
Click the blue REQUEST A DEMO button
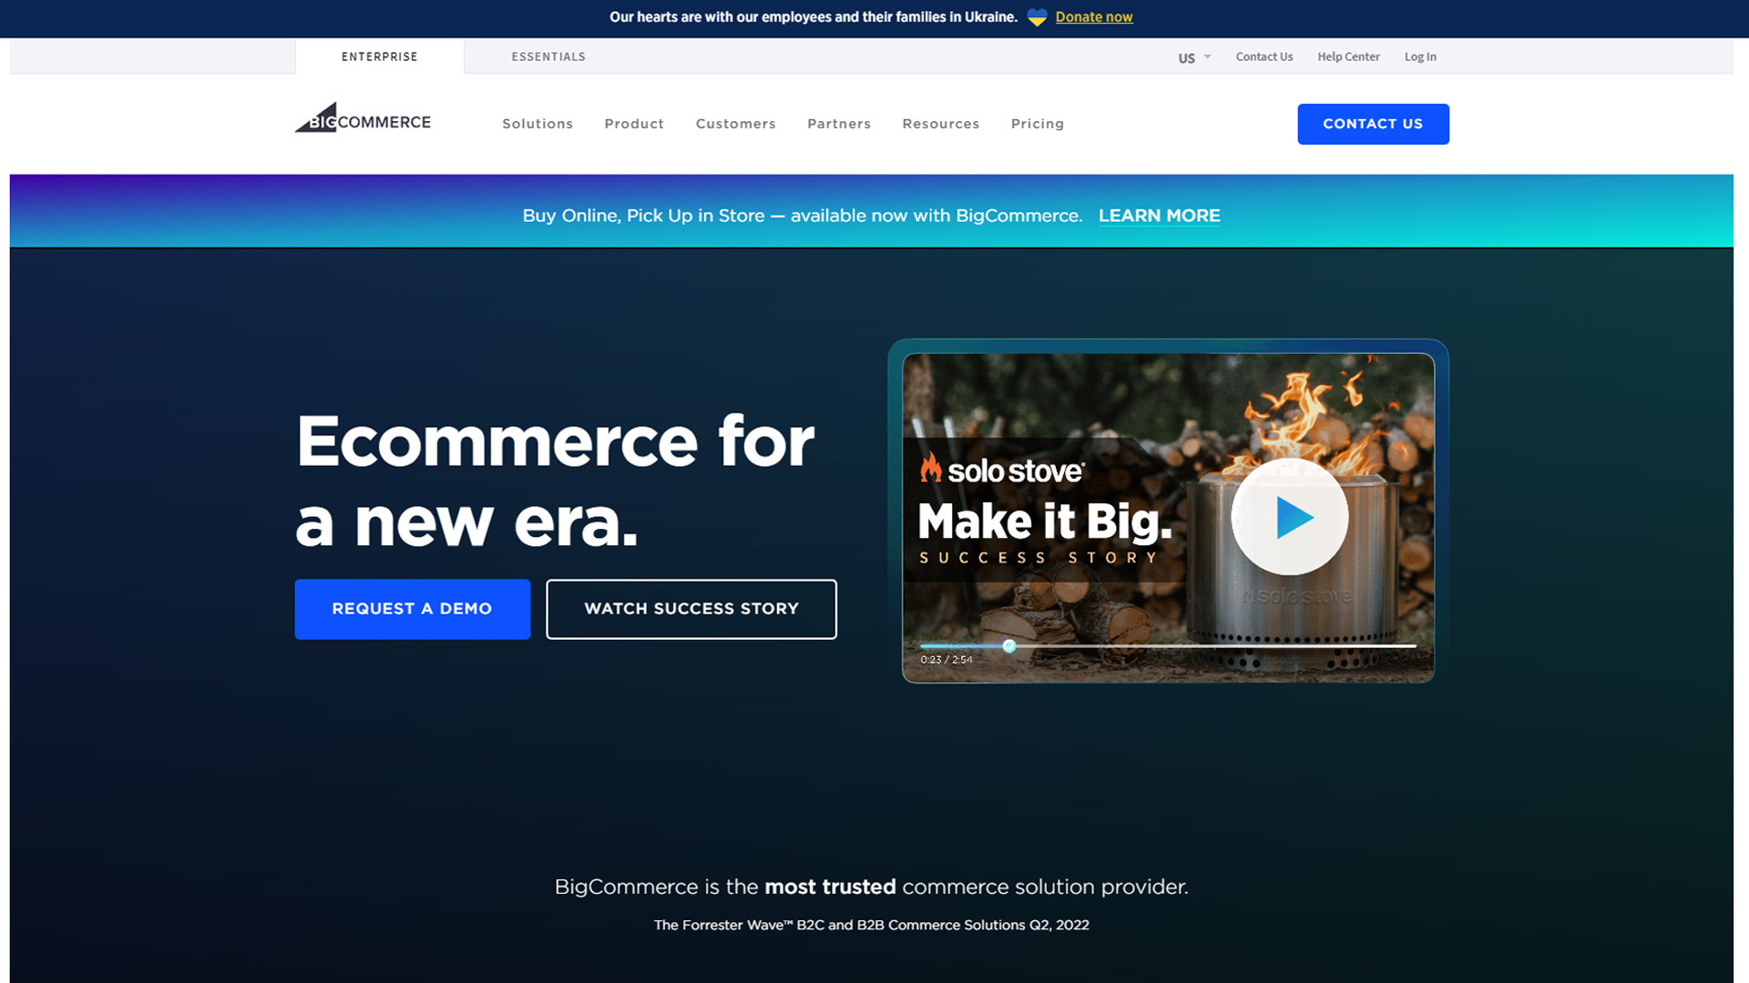(412, 609)
